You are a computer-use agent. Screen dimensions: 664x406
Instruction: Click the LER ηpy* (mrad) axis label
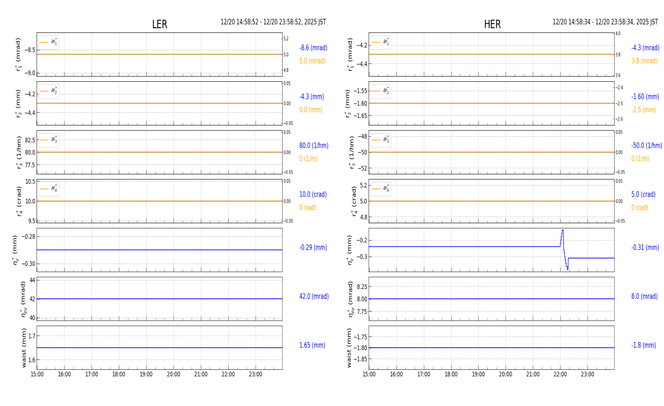point(23,299)
